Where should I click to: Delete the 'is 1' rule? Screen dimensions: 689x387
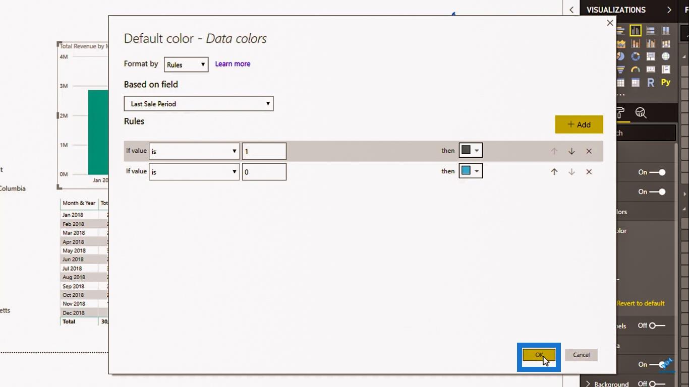point(589,151)
